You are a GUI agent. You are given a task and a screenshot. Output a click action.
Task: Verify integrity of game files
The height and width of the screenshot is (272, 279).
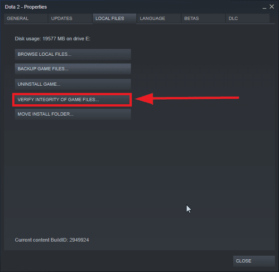click(72, 99)
